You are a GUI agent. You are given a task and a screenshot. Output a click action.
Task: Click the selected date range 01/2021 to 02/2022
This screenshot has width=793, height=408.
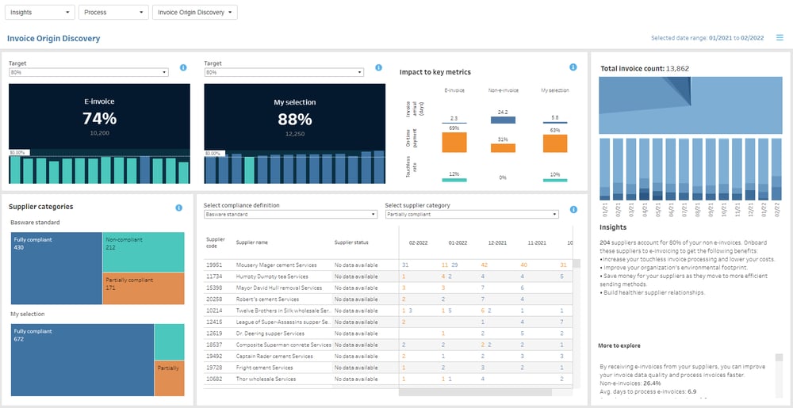(737, 38)
